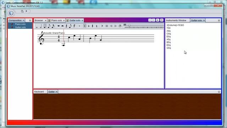Click the T60 tempo line
Image resolution: width=227 pixels, height=128 pixels.
pos(168,28)
